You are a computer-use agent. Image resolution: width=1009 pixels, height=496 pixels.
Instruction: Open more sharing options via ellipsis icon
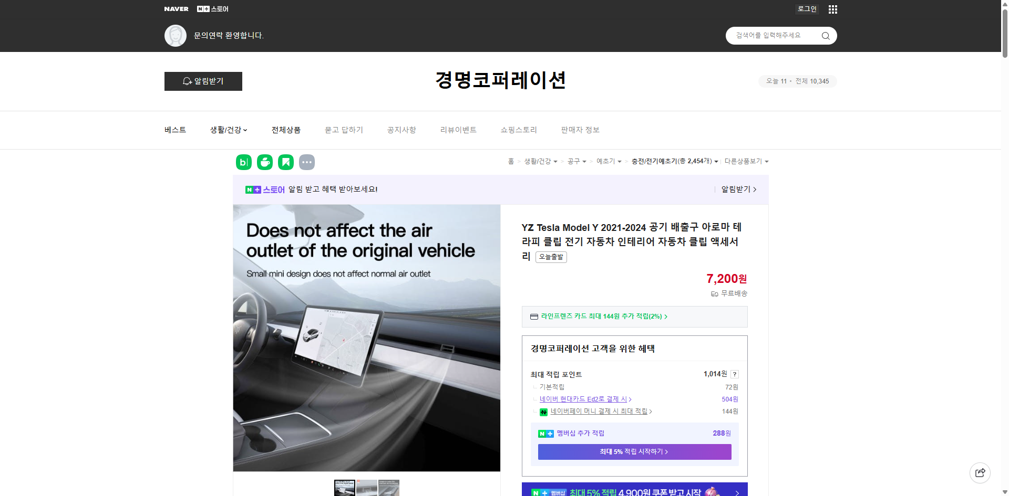point(307,162)
